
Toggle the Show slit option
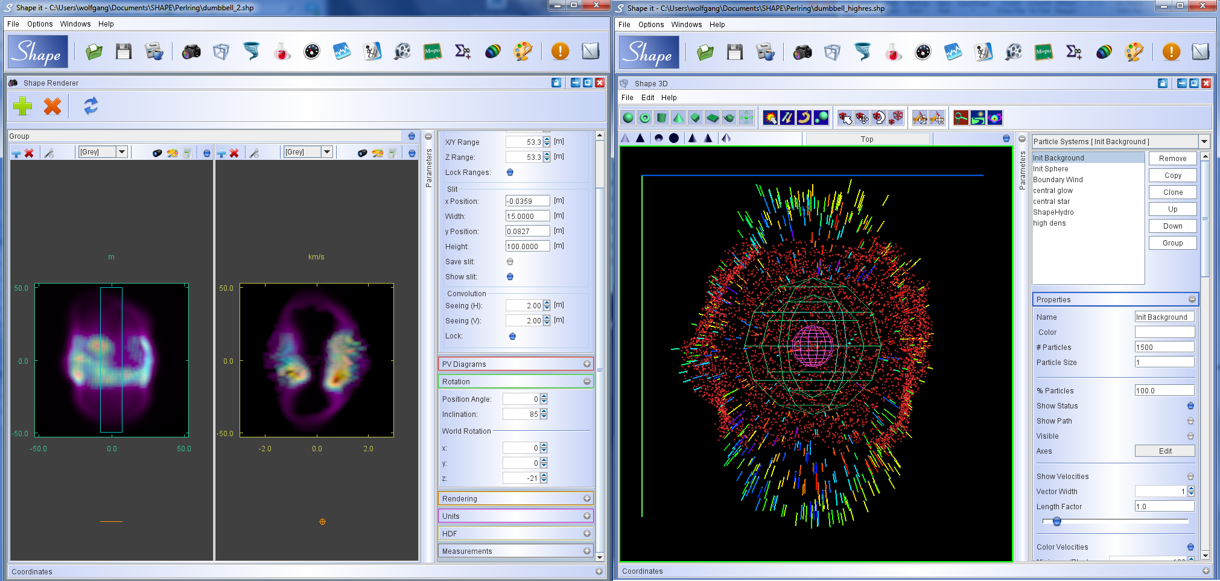(510, 277)
